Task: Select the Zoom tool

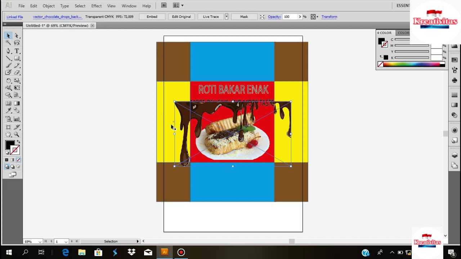Action: coord(17,134)
